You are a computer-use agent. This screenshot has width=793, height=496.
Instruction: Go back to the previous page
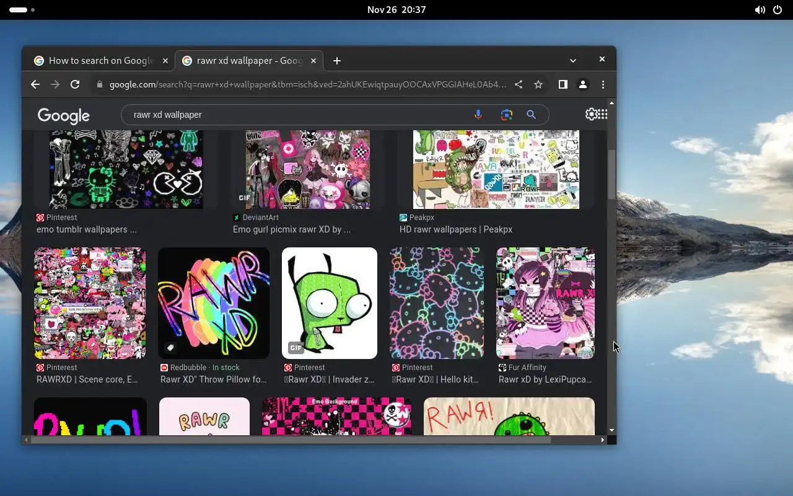coord(35,84)
